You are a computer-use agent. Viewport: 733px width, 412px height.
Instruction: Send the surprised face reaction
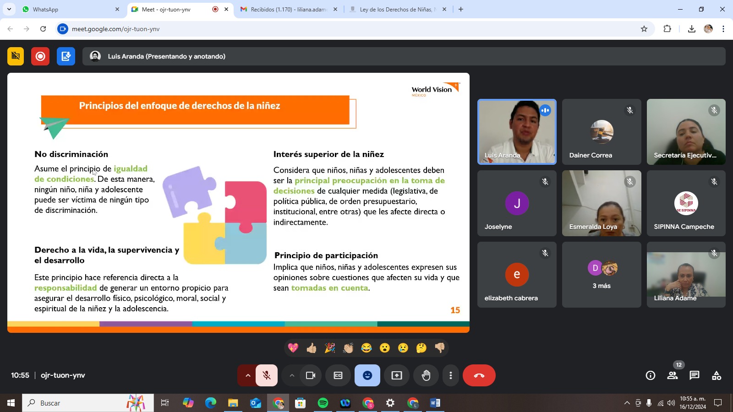pos(385,348)
